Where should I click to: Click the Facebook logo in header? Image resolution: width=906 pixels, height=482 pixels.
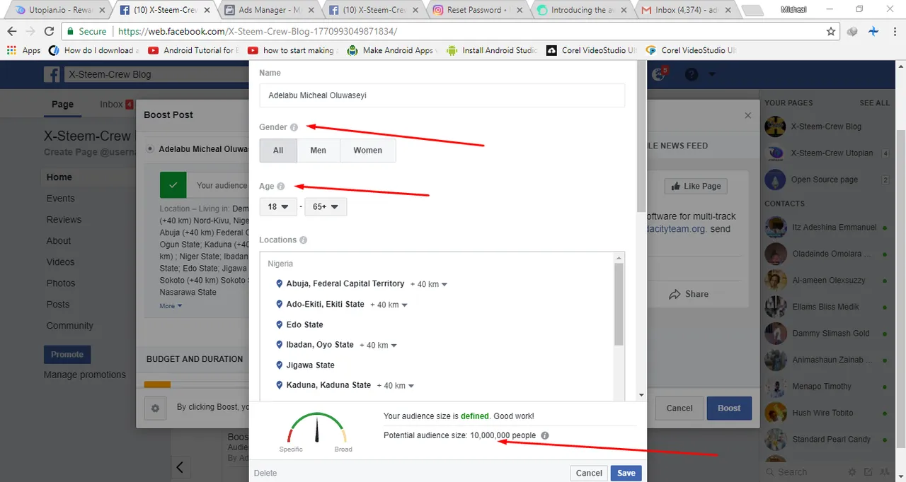[x=52, y=74]
